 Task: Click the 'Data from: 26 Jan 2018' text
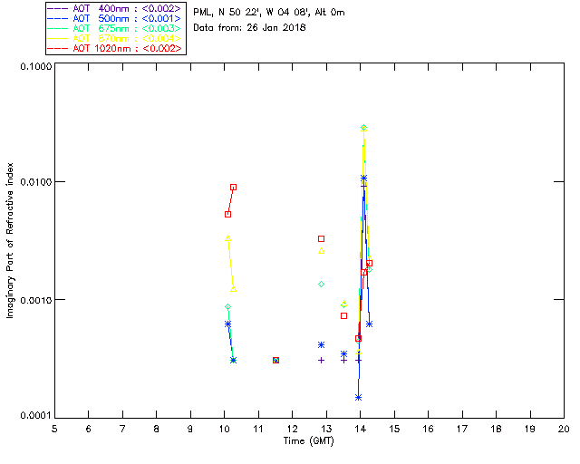point(249,27)
